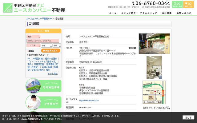Click the representative name 井江 孝介
This screenshot has width=197, height=123.
point(83,42)
